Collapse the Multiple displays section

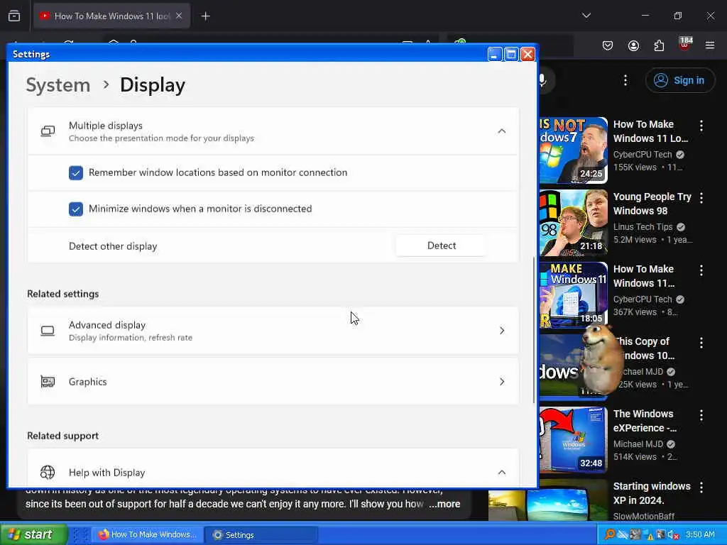pos(502,131)
